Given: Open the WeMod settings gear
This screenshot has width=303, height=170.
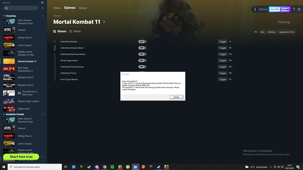Looking at the screenshot, I should [x=299, y=9].
